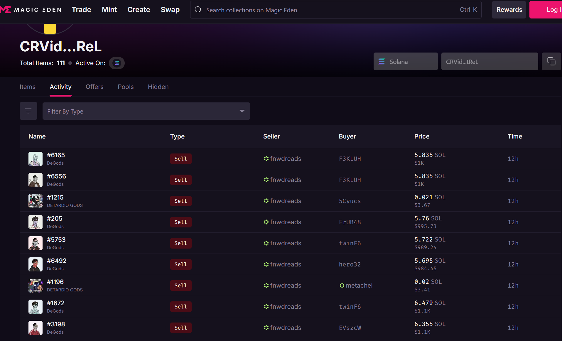
Task: Open the DeGods #6165 thumbnail
Action: 36,159
